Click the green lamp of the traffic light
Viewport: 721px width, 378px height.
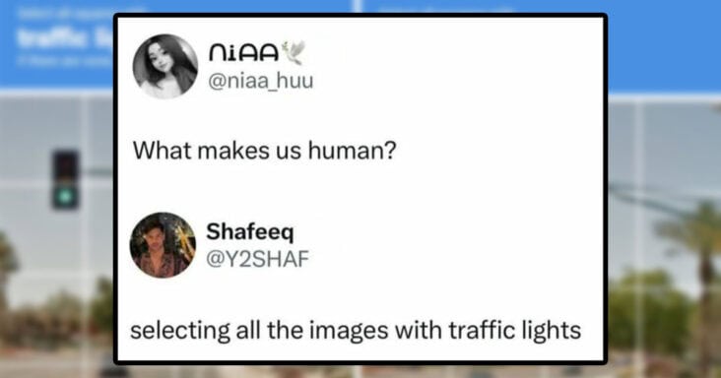[65, 197]
